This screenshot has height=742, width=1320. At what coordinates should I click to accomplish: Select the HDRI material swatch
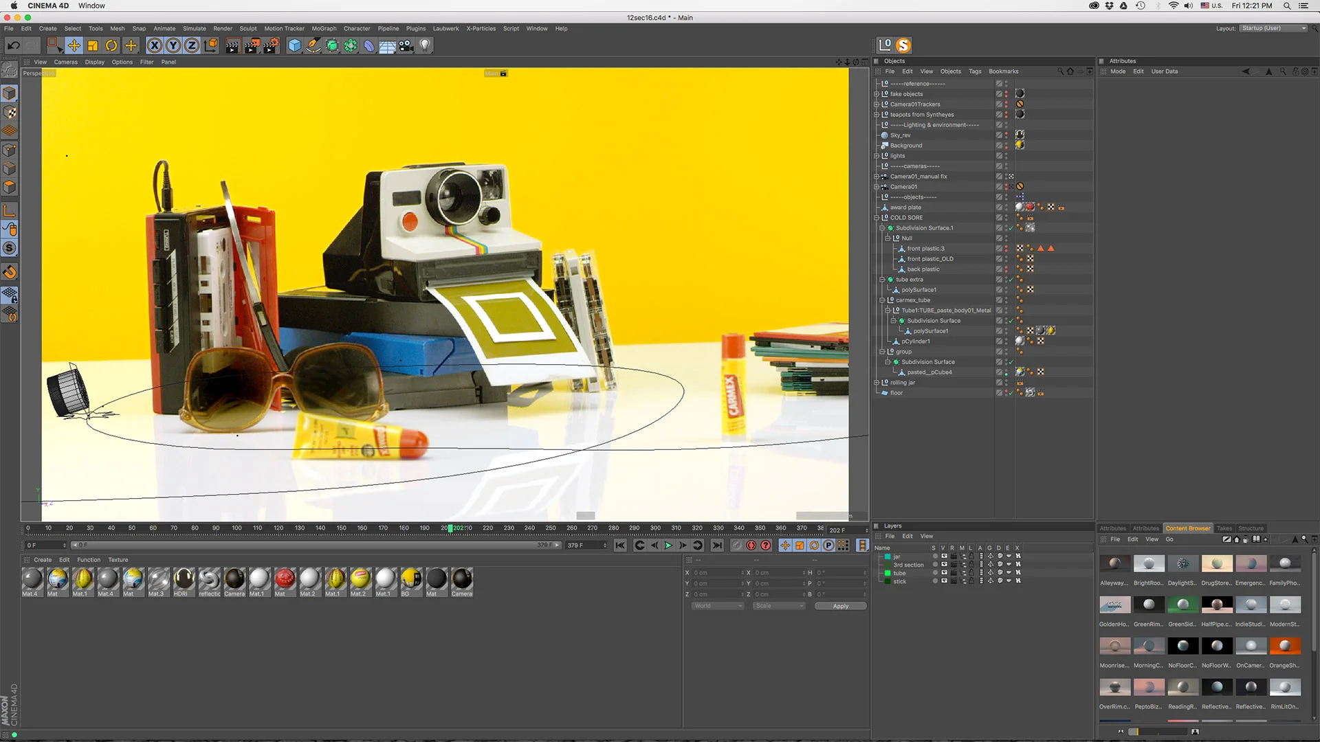click(x=184, y=582)
